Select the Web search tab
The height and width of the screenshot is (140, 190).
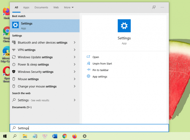[56, 7]
